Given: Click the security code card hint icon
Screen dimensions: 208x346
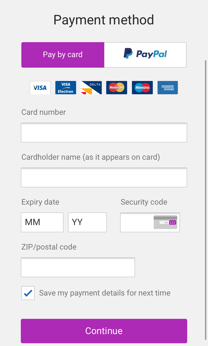Looking at the screenshot, I should (x=166, y=222).
